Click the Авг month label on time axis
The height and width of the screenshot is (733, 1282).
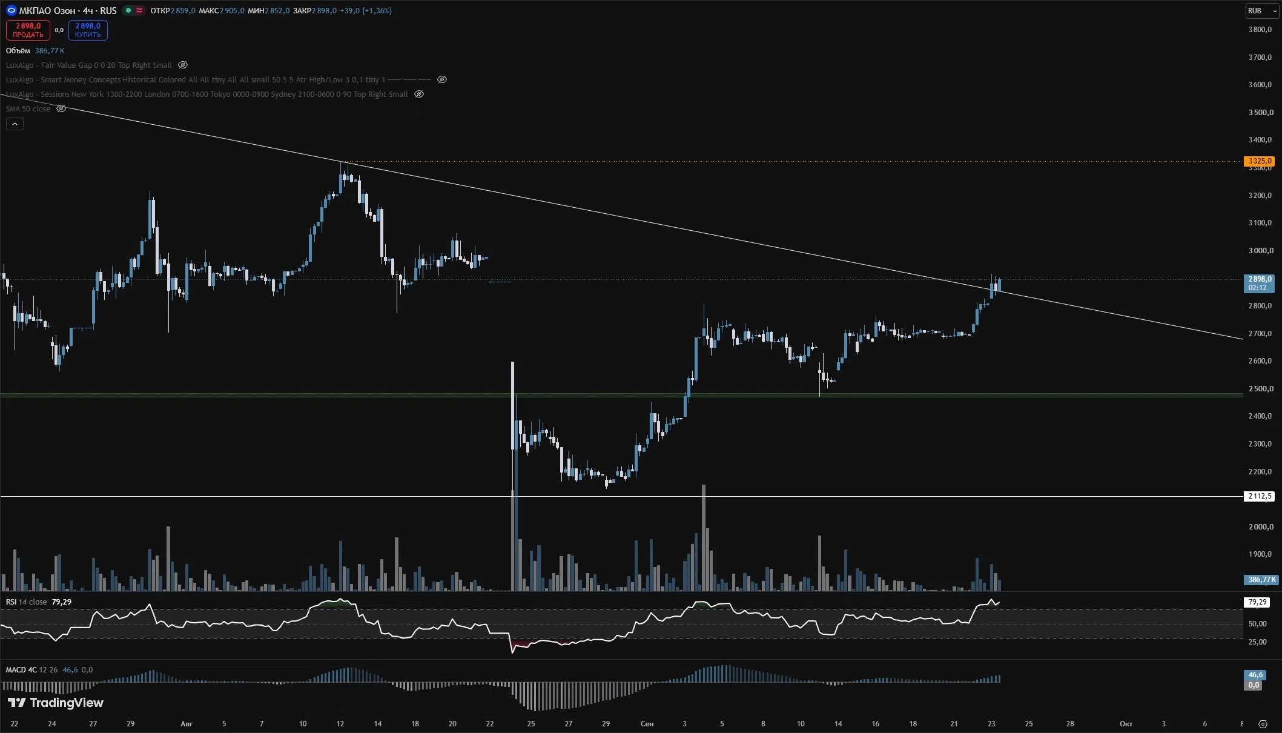click(187, 724)
